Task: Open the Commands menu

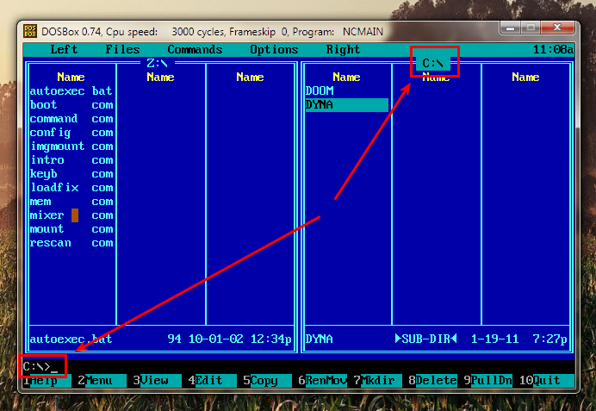Action: (195, 49)
